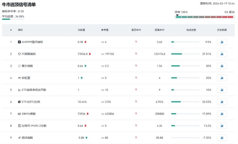Select the 普尔倍数 indicator

point(27,66)
